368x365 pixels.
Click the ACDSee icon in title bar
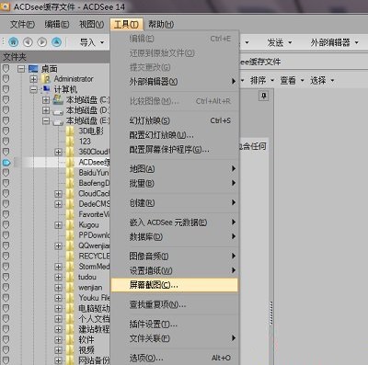click(5, 6)
